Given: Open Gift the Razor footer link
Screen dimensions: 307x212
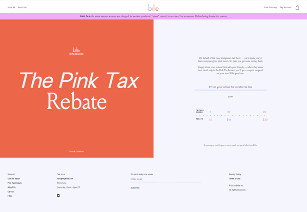Looking at the screenshot, I should (x=13, y=179).
